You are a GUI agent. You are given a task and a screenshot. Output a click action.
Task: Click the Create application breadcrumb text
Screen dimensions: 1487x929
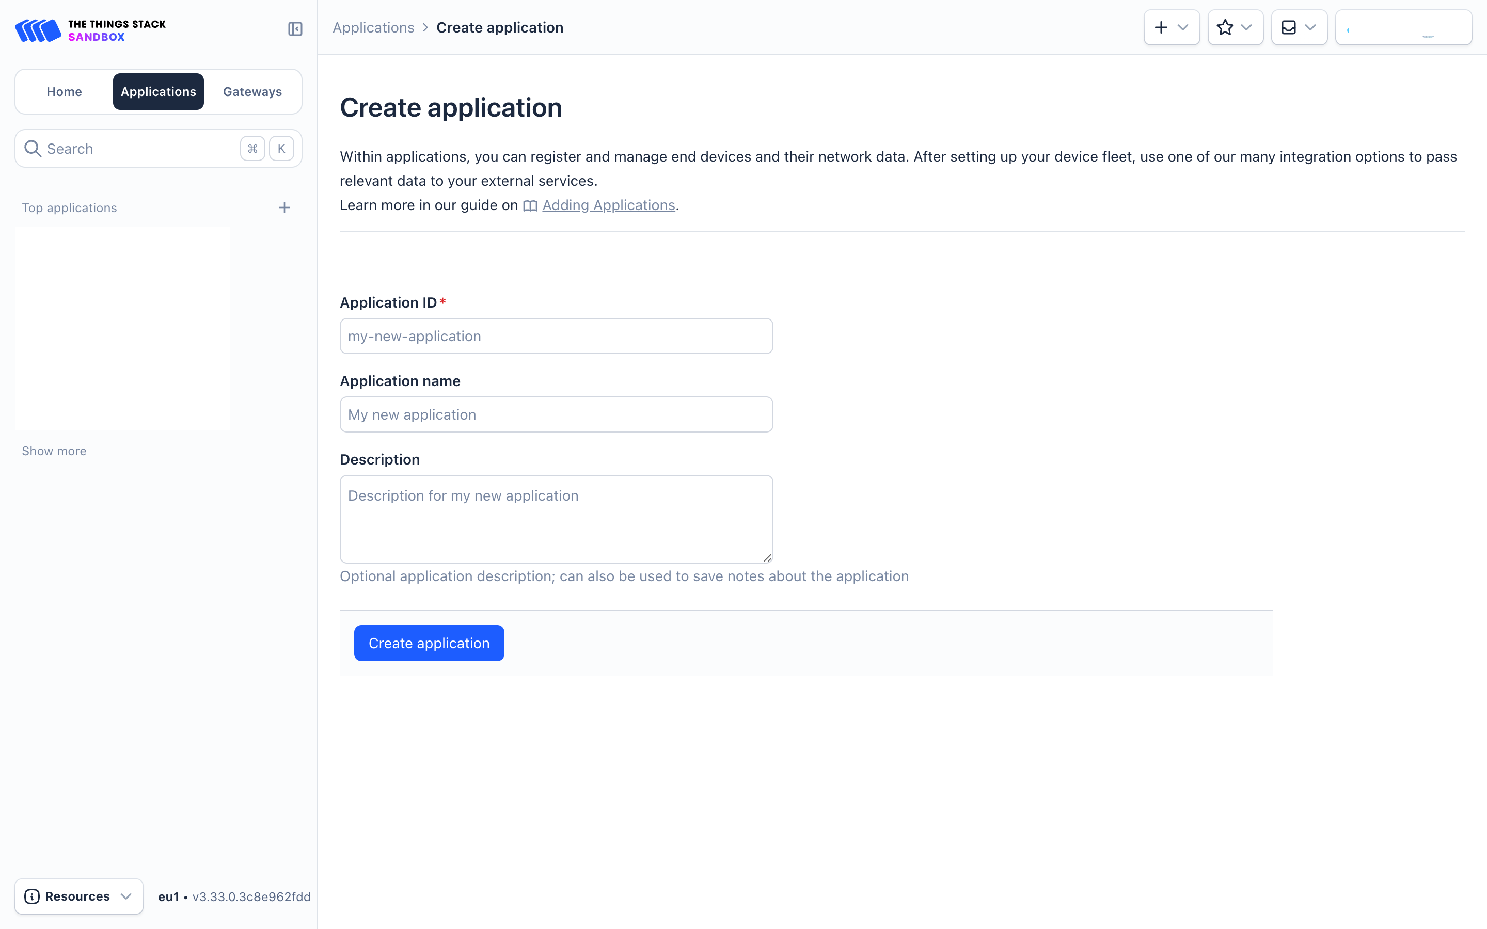pos(500,28)
